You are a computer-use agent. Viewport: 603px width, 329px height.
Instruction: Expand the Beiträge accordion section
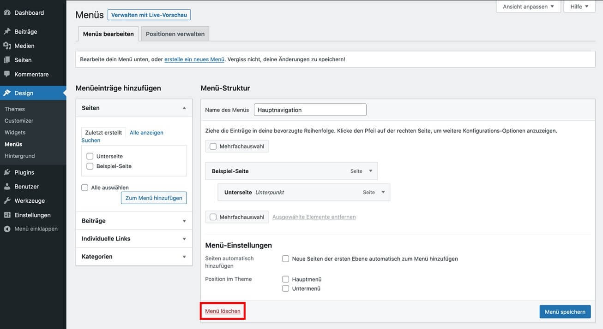tap(134, 221)
